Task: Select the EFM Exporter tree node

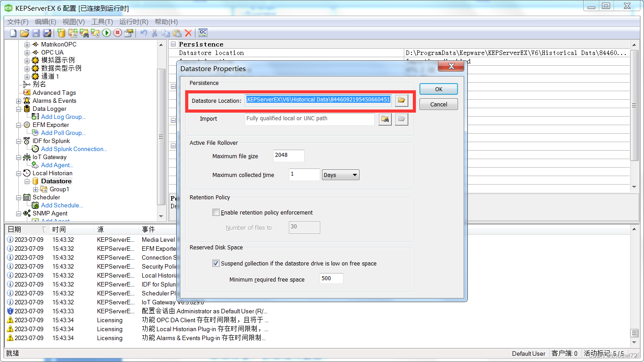Action: click(x=51, y=125)
